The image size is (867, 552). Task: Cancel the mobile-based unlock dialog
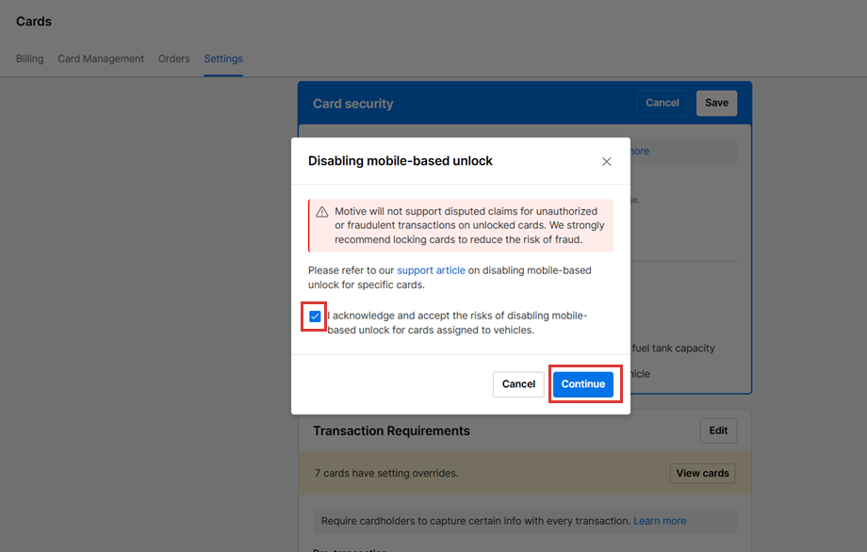coord(518,384)
